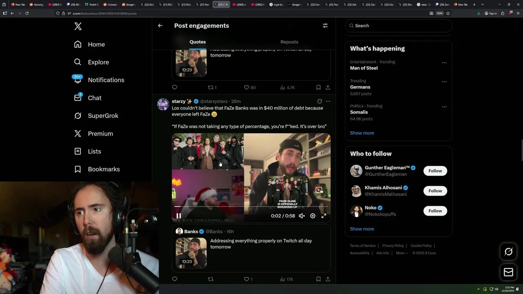Image resolution: width=523 pixels, height=294 pixels.
Task: Open the more menu on starzy's post
Action: [328, 101]
